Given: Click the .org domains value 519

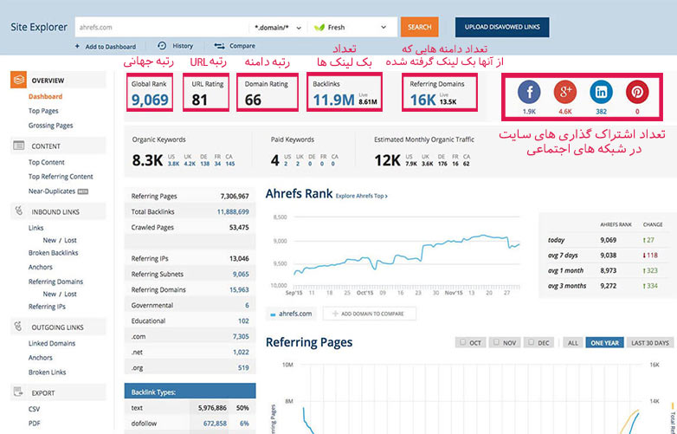Looking at the screenshot, I should (x=243, y=368).
